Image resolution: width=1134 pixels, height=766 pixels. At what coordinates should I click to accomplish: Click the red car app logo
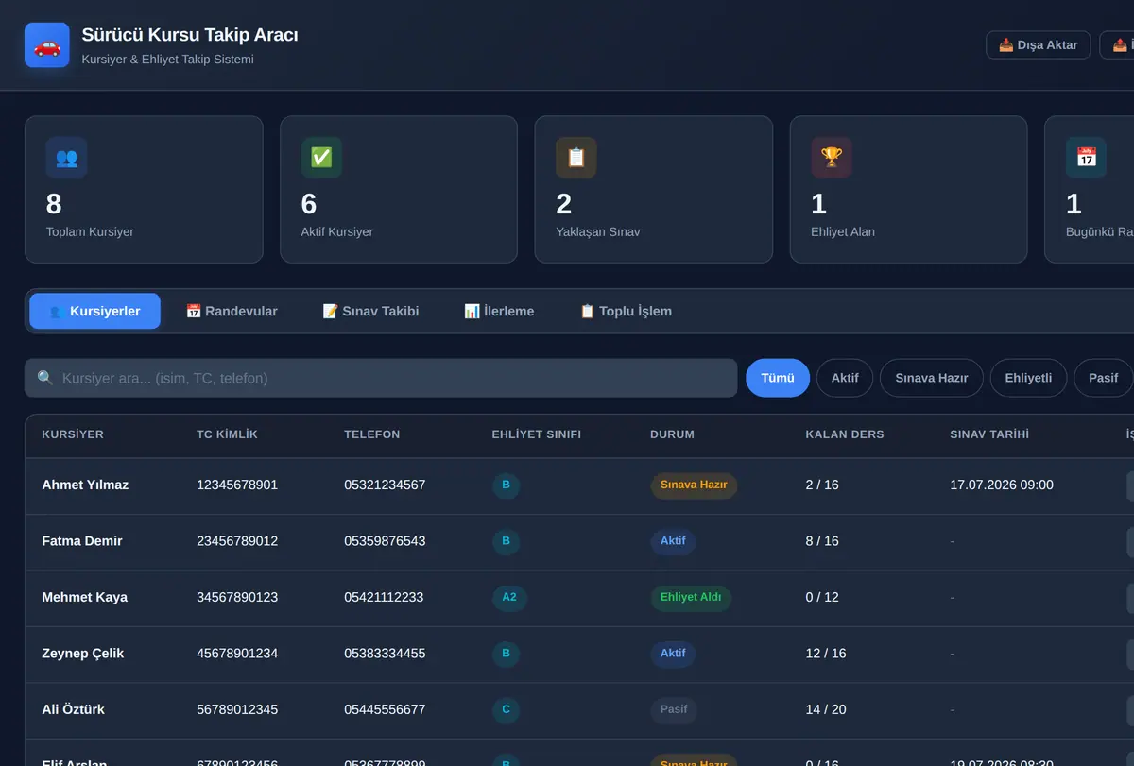[47, 45]
